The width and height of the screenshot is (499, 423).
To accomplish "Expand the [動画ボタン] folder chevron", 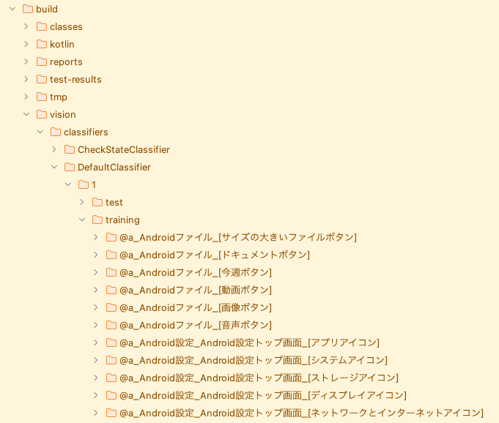I will [96, 290].
